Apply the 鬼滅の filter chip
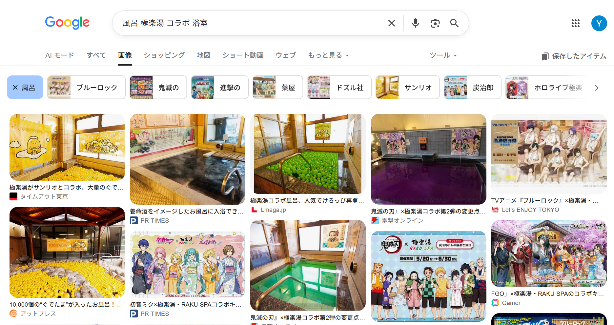 (x=158, y=87)
